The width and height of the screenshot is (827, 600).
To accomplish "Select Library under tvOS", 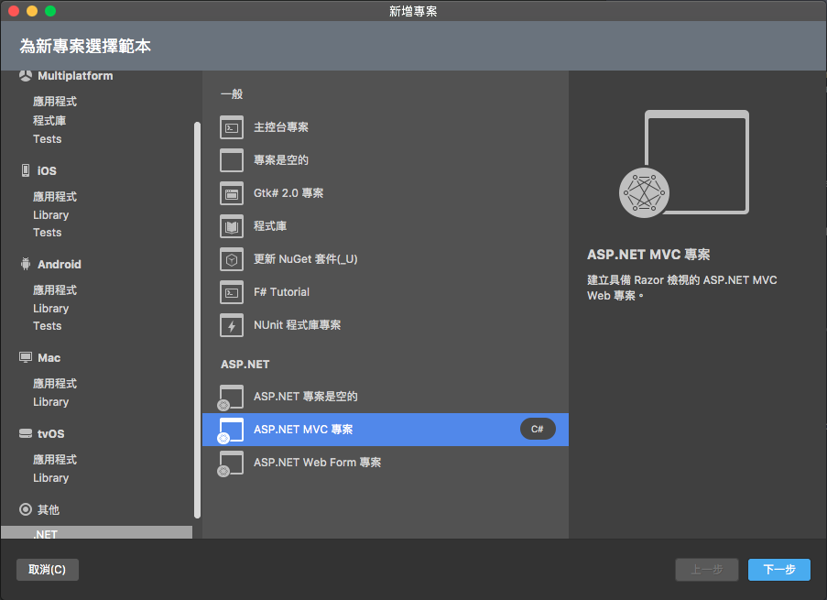I will (x=51, y=477).
